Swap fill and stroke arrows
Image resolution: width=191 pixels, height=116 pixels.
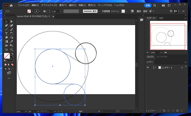coord(12,54)
